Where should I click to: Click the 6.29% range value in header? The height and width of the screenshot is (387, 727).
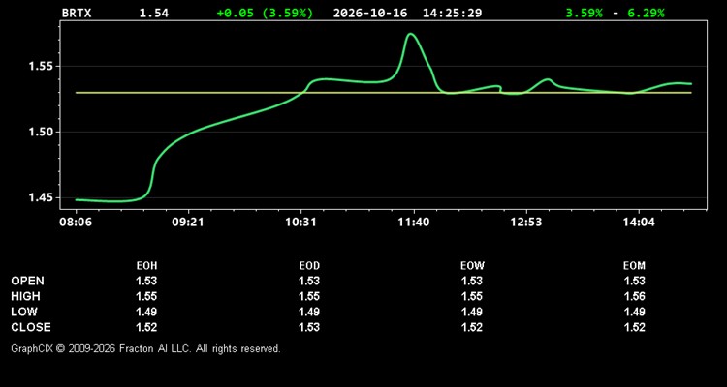click(646, 13)
